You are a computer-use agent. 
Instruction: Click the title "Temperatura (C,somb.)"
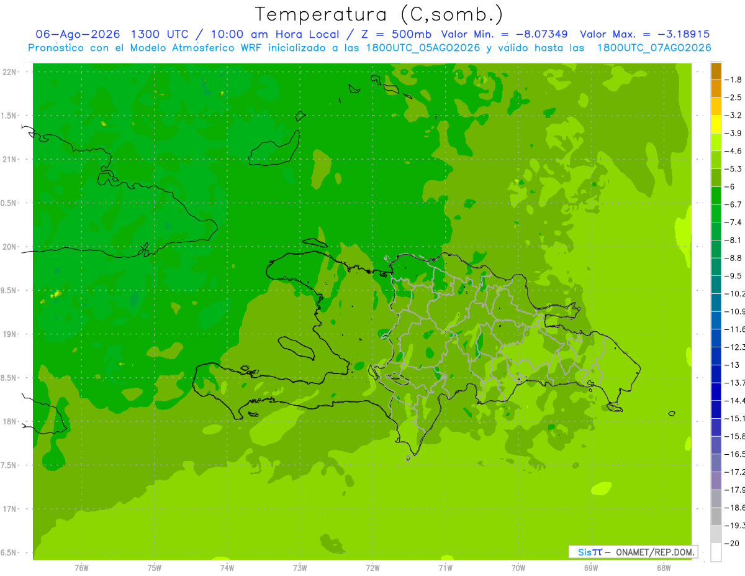point(379,14)
